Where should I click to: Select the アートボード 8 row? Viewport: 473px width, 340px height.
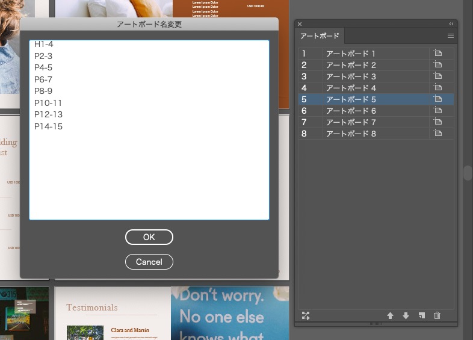[x=376, y=134]
